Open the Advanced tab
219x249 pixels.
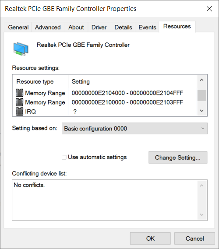pyautogui.click(x=48, y=27)
